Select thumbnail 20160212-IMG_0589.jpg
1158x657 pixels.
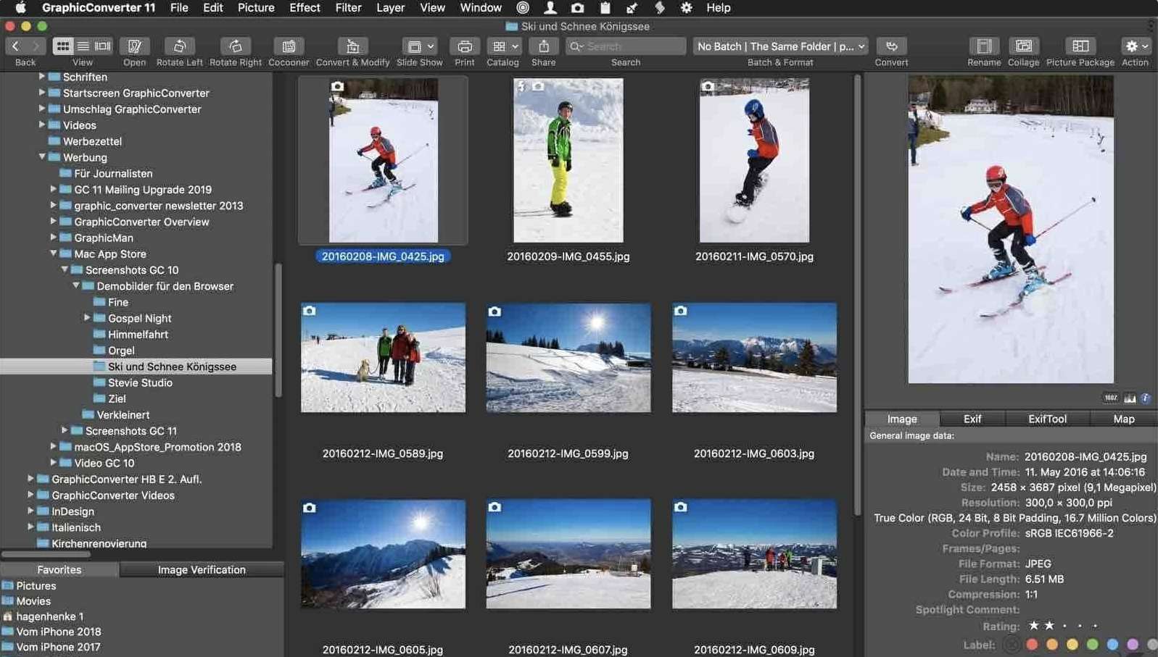pyautogui.click(x=383, y=358)
